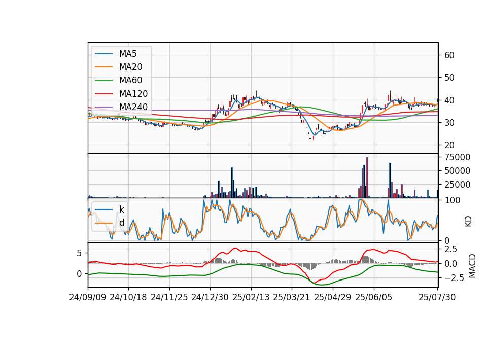Click the 25/06/05 date axis label

pos(374,297)
